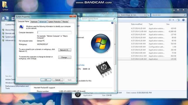Open the Explorer address bar history dropdown
The image size is (188, 105).
click(x=145, y=15)
